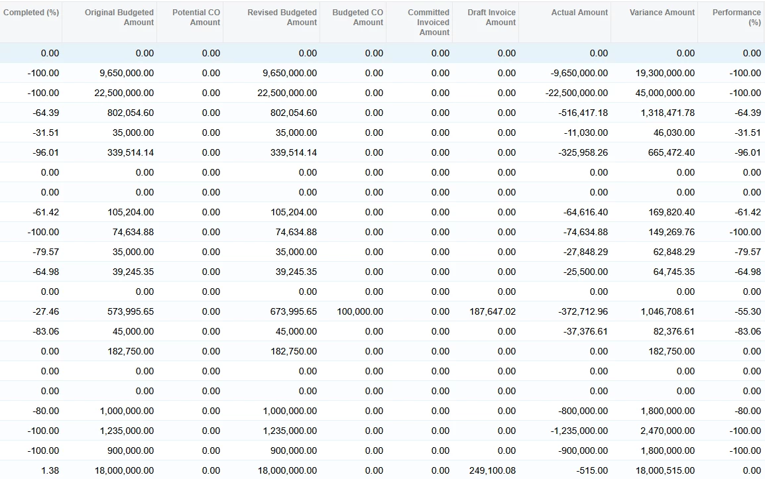Viewport: 765px width, 479px height.
Task: Click the 19,300,000.00 Variance Amount cell
Action: coord(665,73)
